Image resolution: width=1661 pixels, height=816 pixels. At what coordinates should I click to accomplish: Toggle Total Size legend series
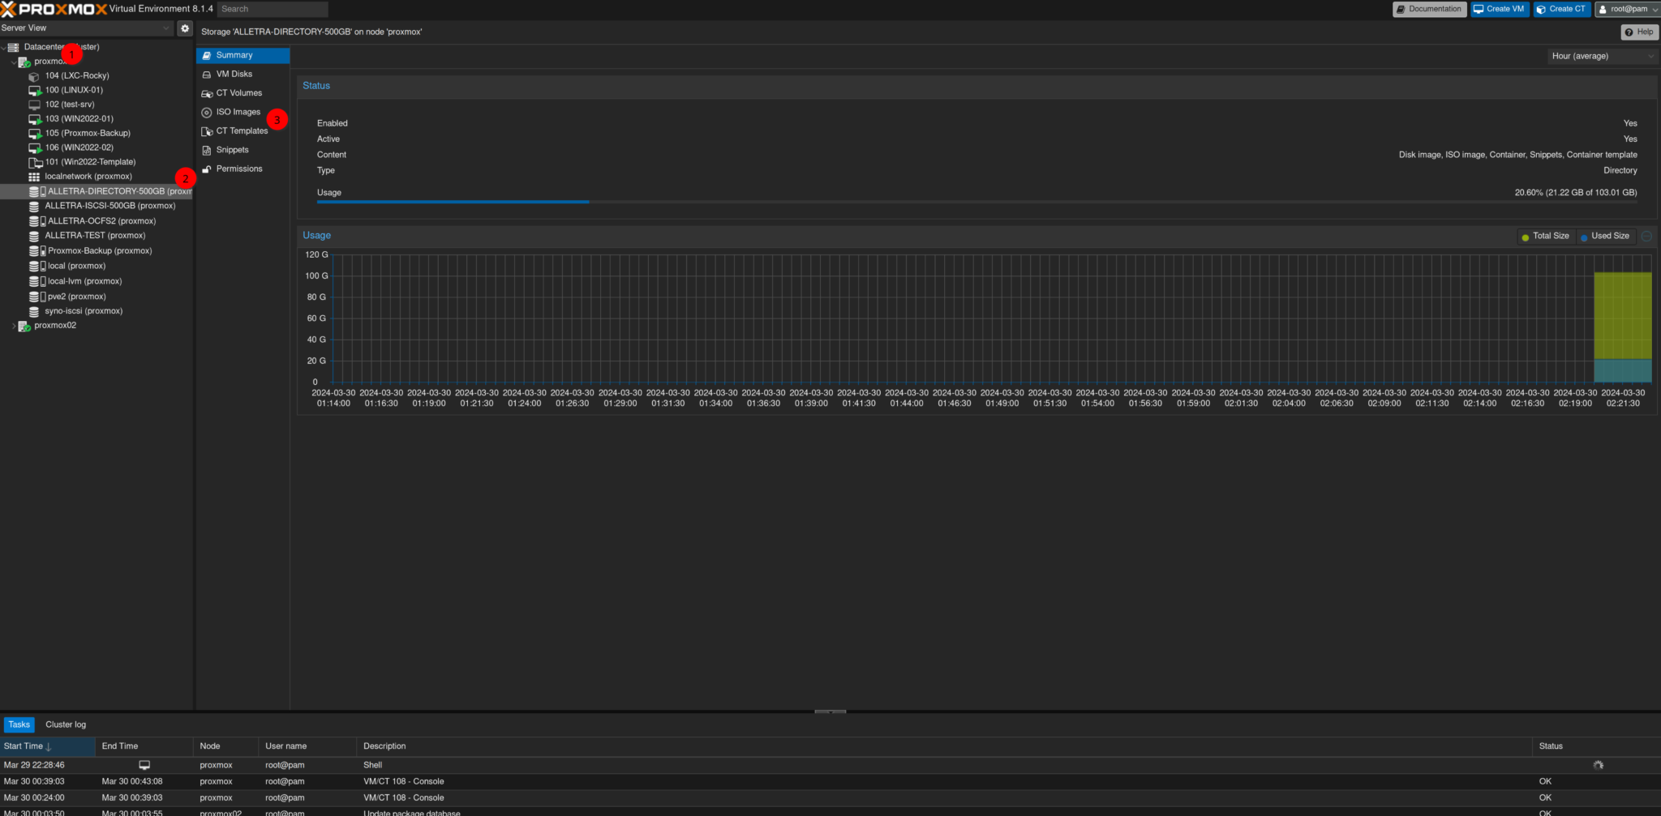1546,236
